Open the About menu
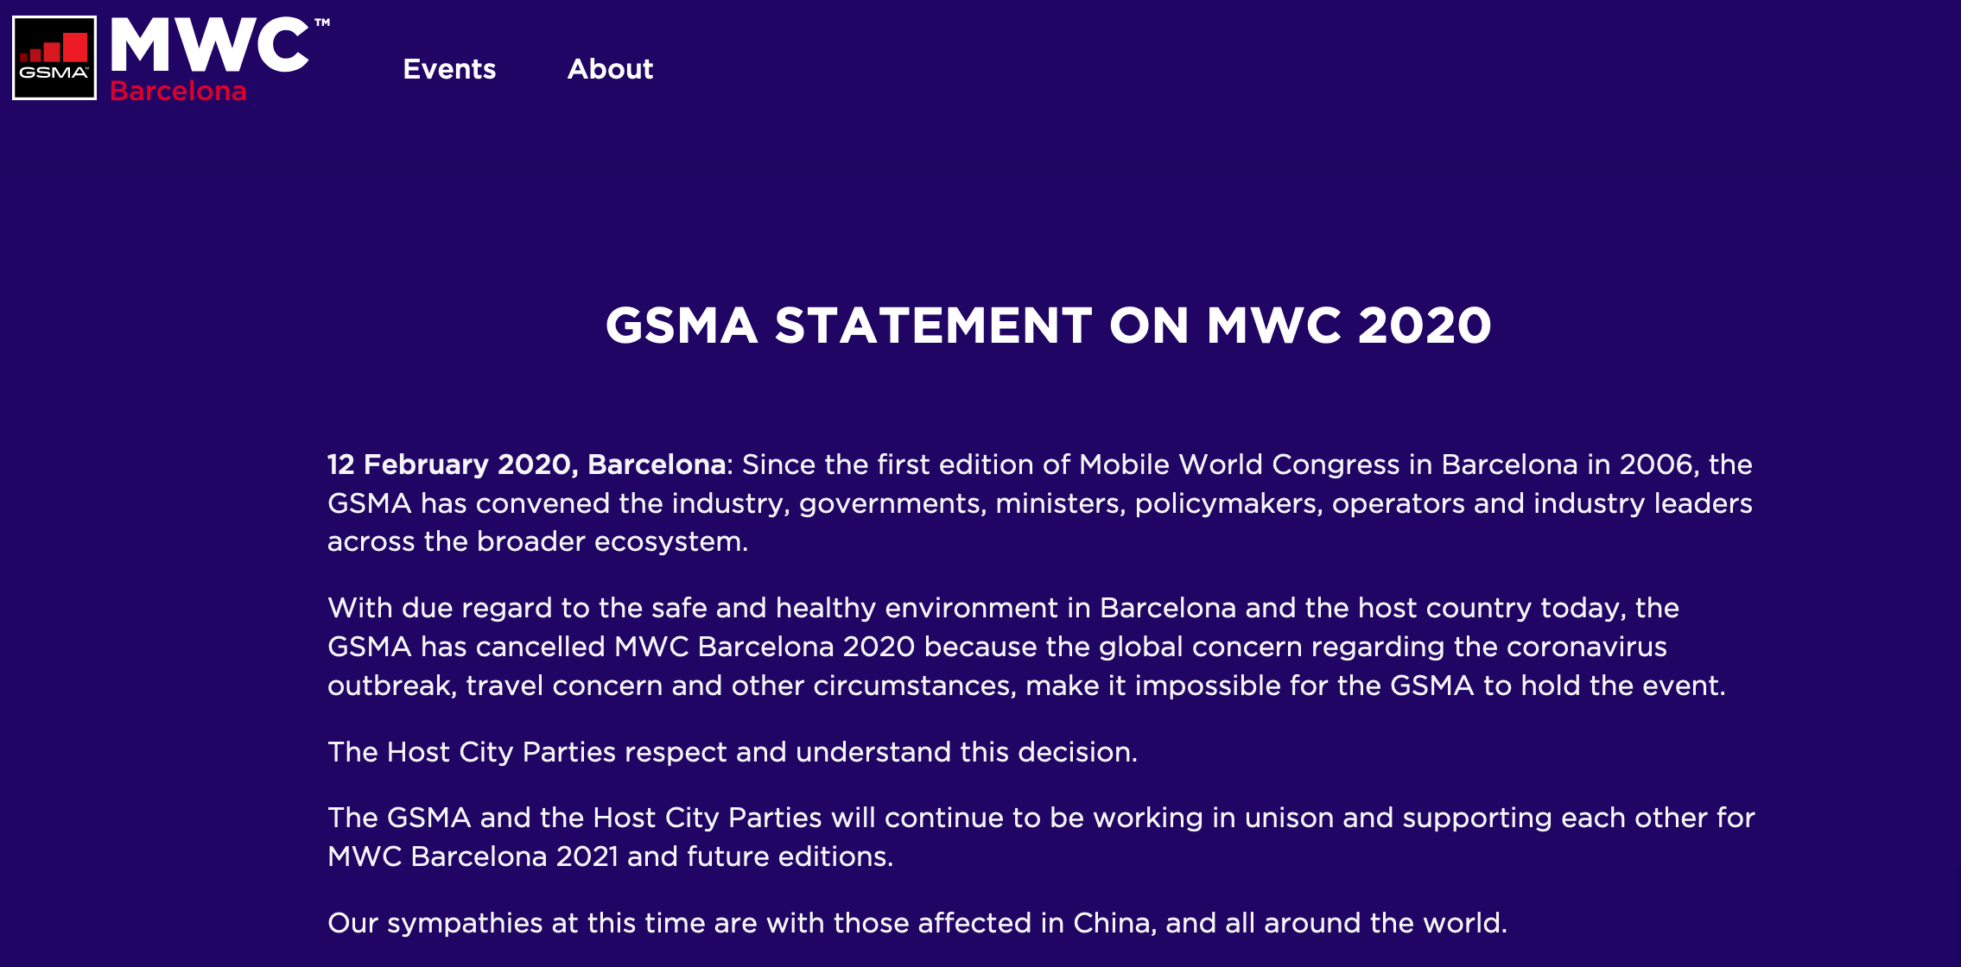This screenshot has height=967, width=1961. tap(610, 69)
